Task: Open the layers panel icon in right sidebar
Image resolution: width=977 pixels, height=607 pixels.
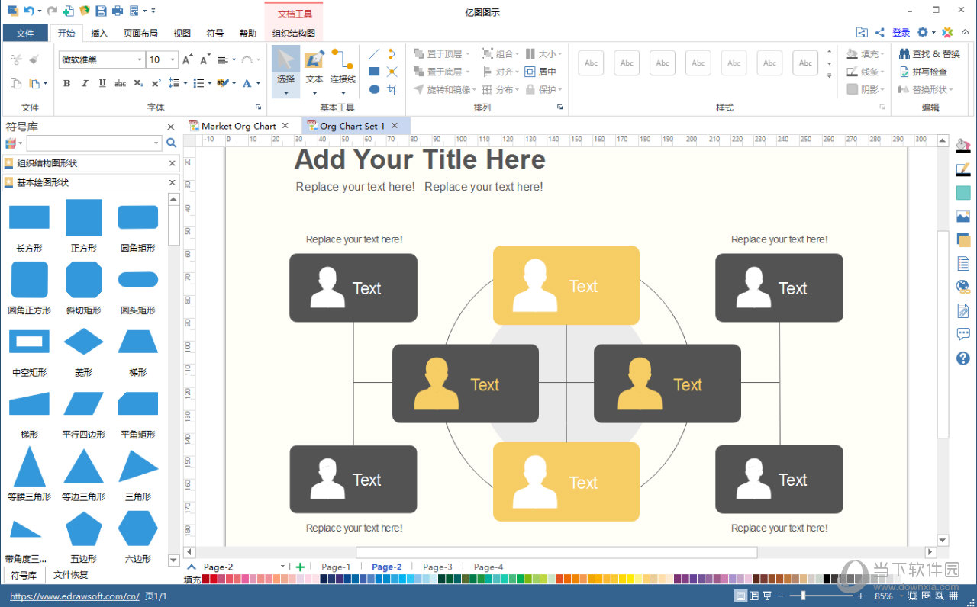Action: (x=963, y=240)
